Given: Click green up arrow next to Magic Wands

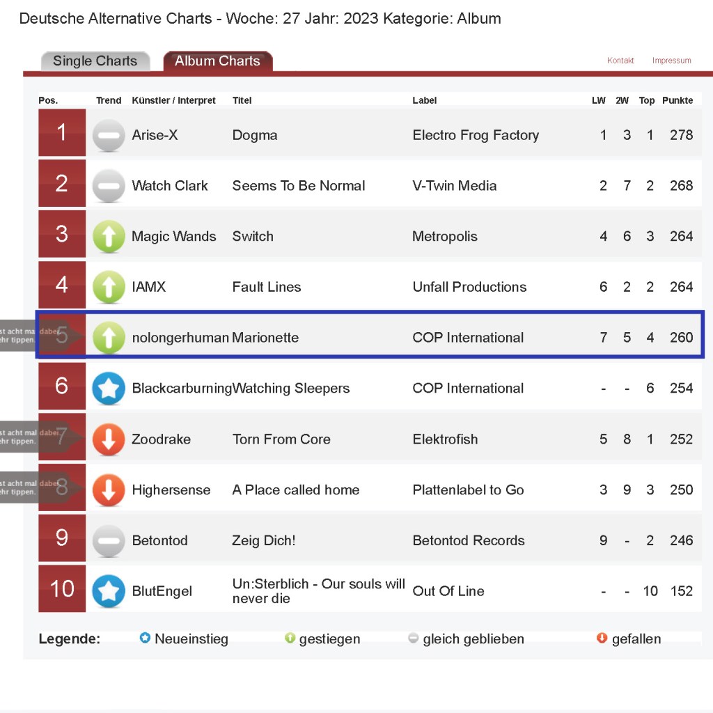Looking at the screenshot, I should 109,237.
